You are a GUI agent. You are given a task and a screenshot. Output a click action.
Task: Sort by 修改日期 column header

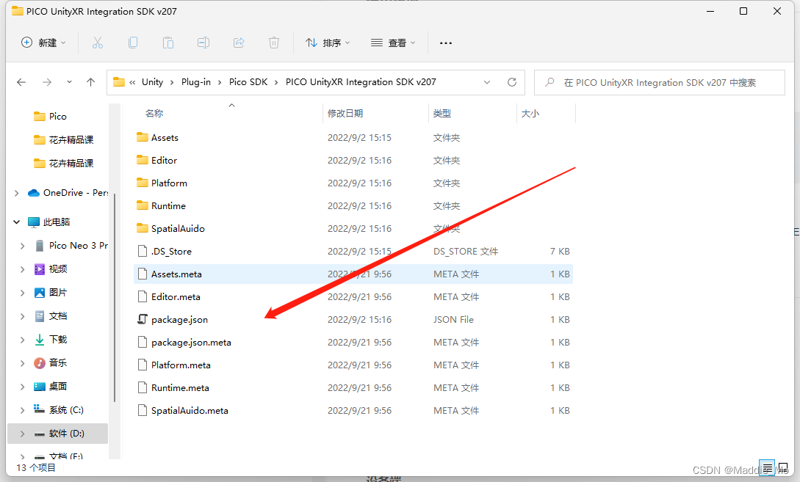pyautogui.click(x=345, y=113)
